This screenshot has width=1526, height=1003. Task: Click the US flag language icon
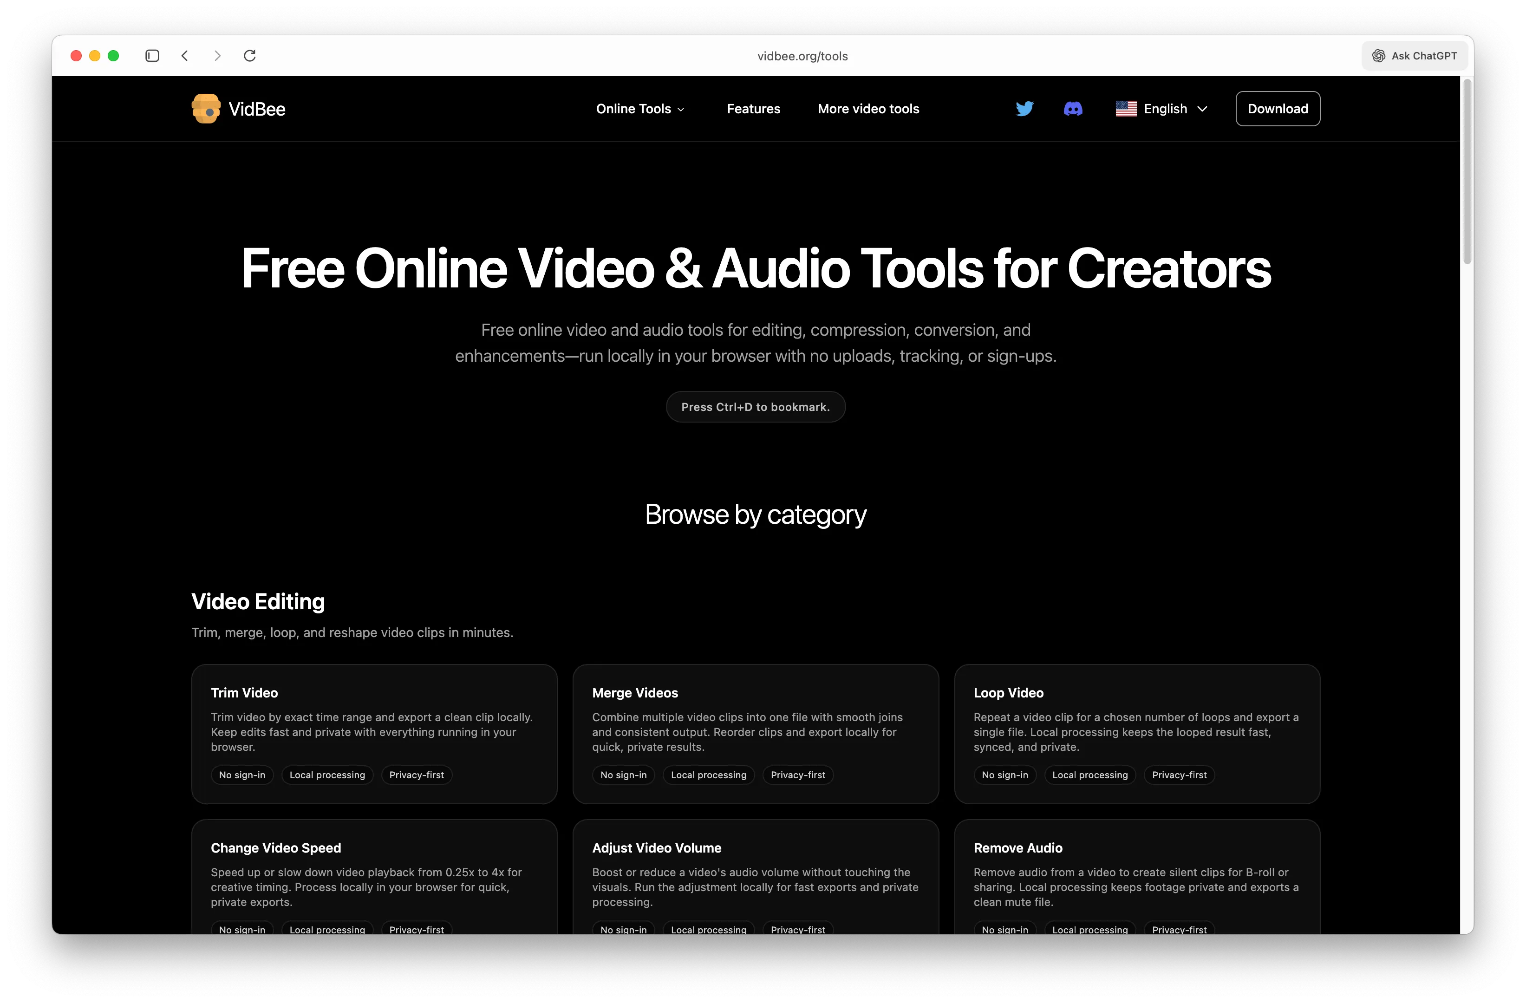1126,108
